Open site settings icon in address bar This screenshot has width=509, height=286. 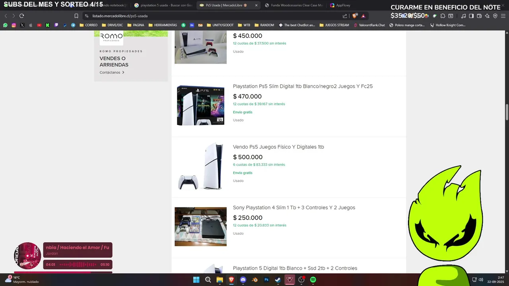click(87, 16)
